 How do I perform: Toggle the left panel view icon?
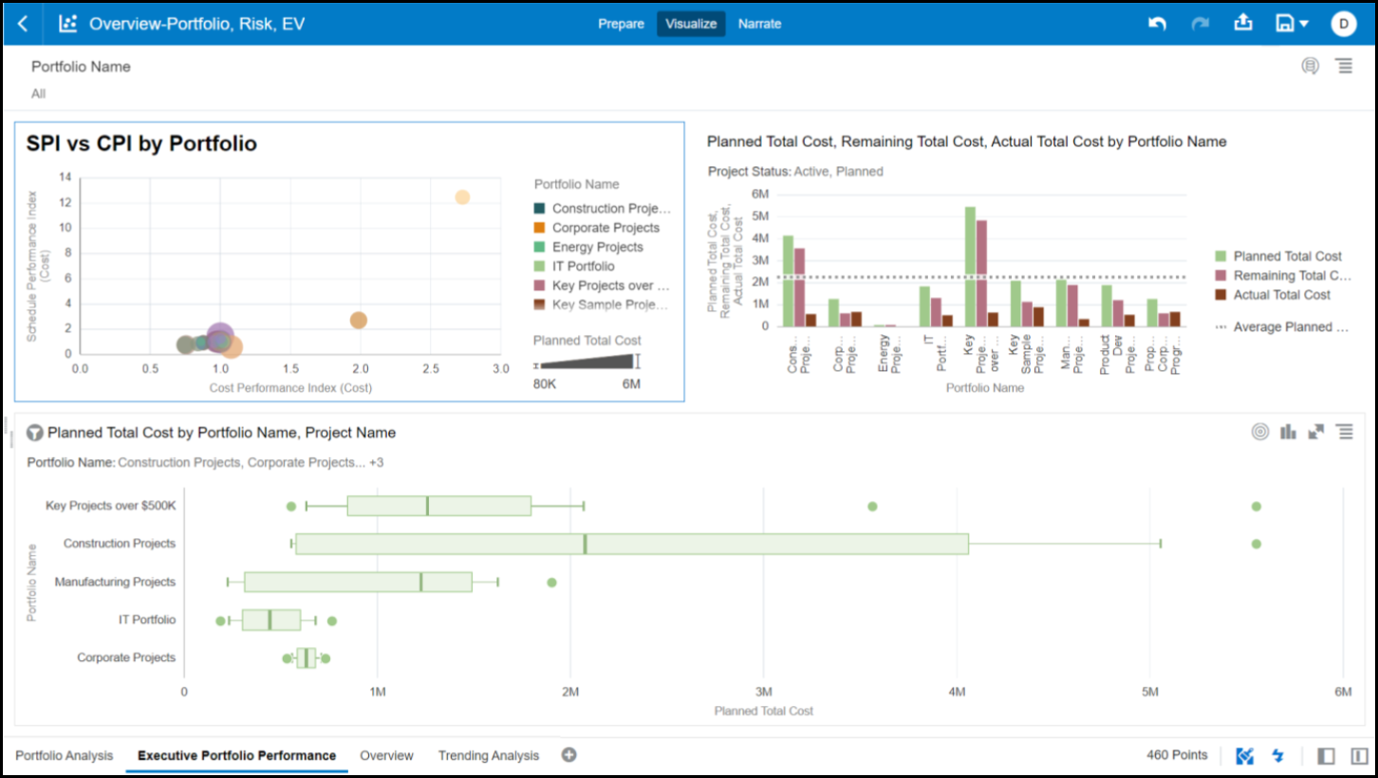pyautogui.click(x=1327, y=756)
